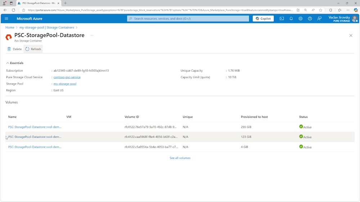This screenshot has width=360, height=202.
Task: Bookmark this page with star icon
Action: point(320,10)
